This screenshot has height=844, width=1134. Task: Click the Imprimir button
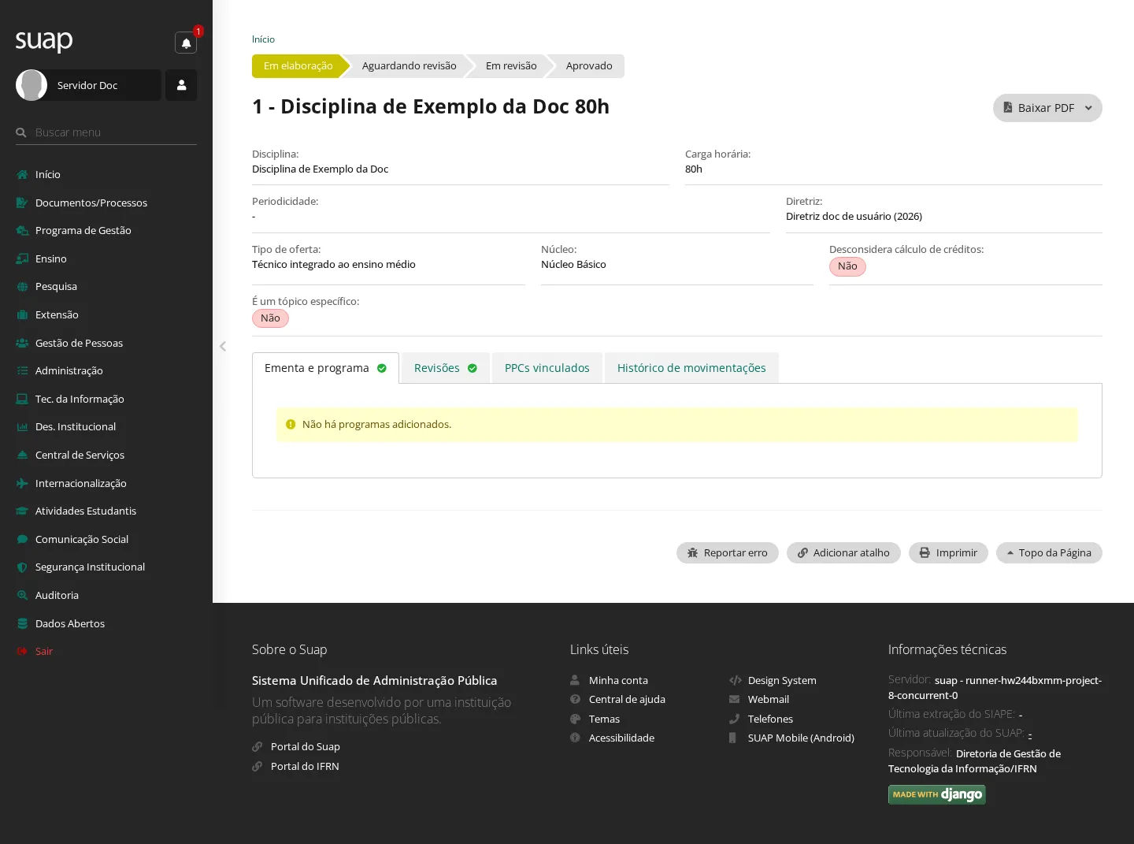tap(948, 552)
